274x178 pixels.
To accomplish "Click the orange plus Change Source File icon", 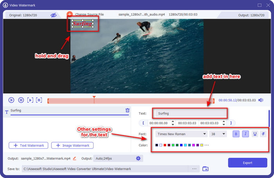I will [70, 14].
